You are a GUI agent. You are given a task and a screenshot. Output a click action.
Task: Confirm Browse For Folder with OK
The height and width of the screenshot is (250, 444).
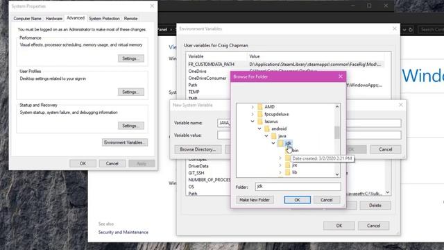coord(297,200)
